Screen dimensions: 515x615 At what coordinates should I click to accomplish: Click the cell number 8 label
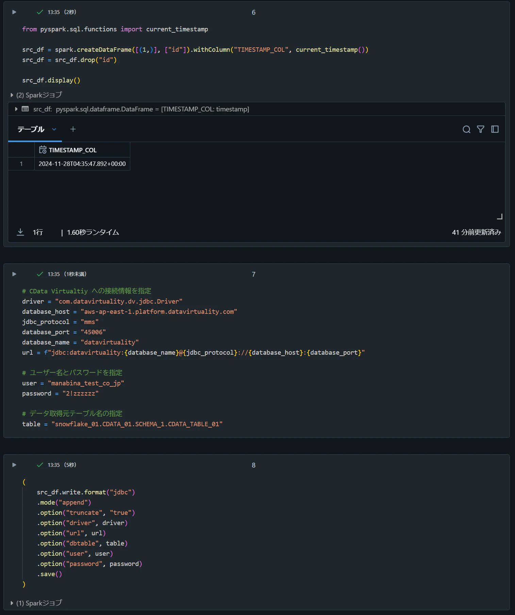coord(253,465)
